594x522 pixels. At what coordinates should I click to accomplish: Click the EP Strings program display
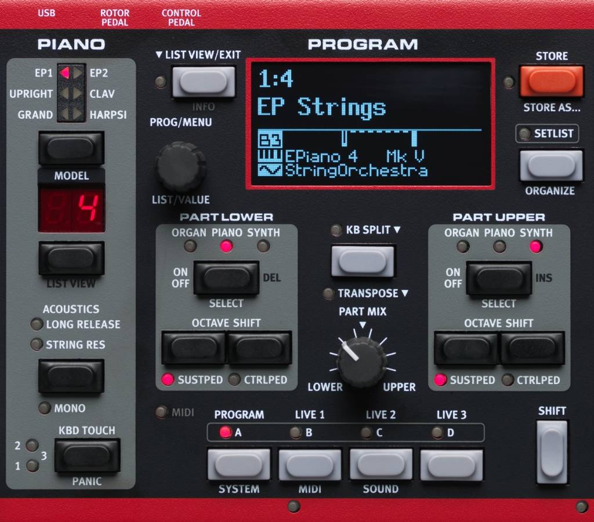370,123
